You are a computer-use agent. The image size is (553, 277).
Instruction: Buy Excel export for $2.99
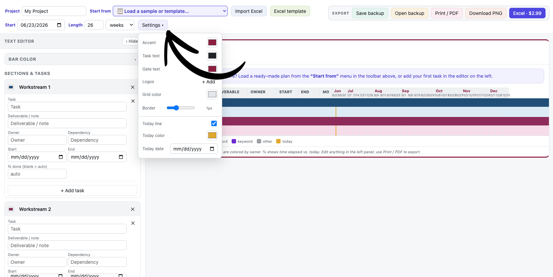tap(527, 13)
